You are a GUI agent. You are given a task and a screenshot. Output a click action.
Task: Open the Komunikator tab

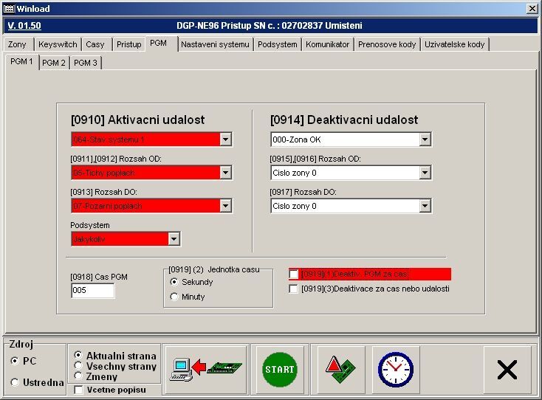(x=327, y=44)
